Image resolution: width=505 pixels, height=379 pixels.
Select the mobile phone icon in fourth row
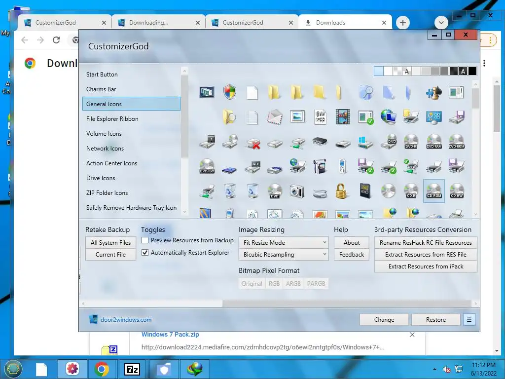click(x=343, y=166)
